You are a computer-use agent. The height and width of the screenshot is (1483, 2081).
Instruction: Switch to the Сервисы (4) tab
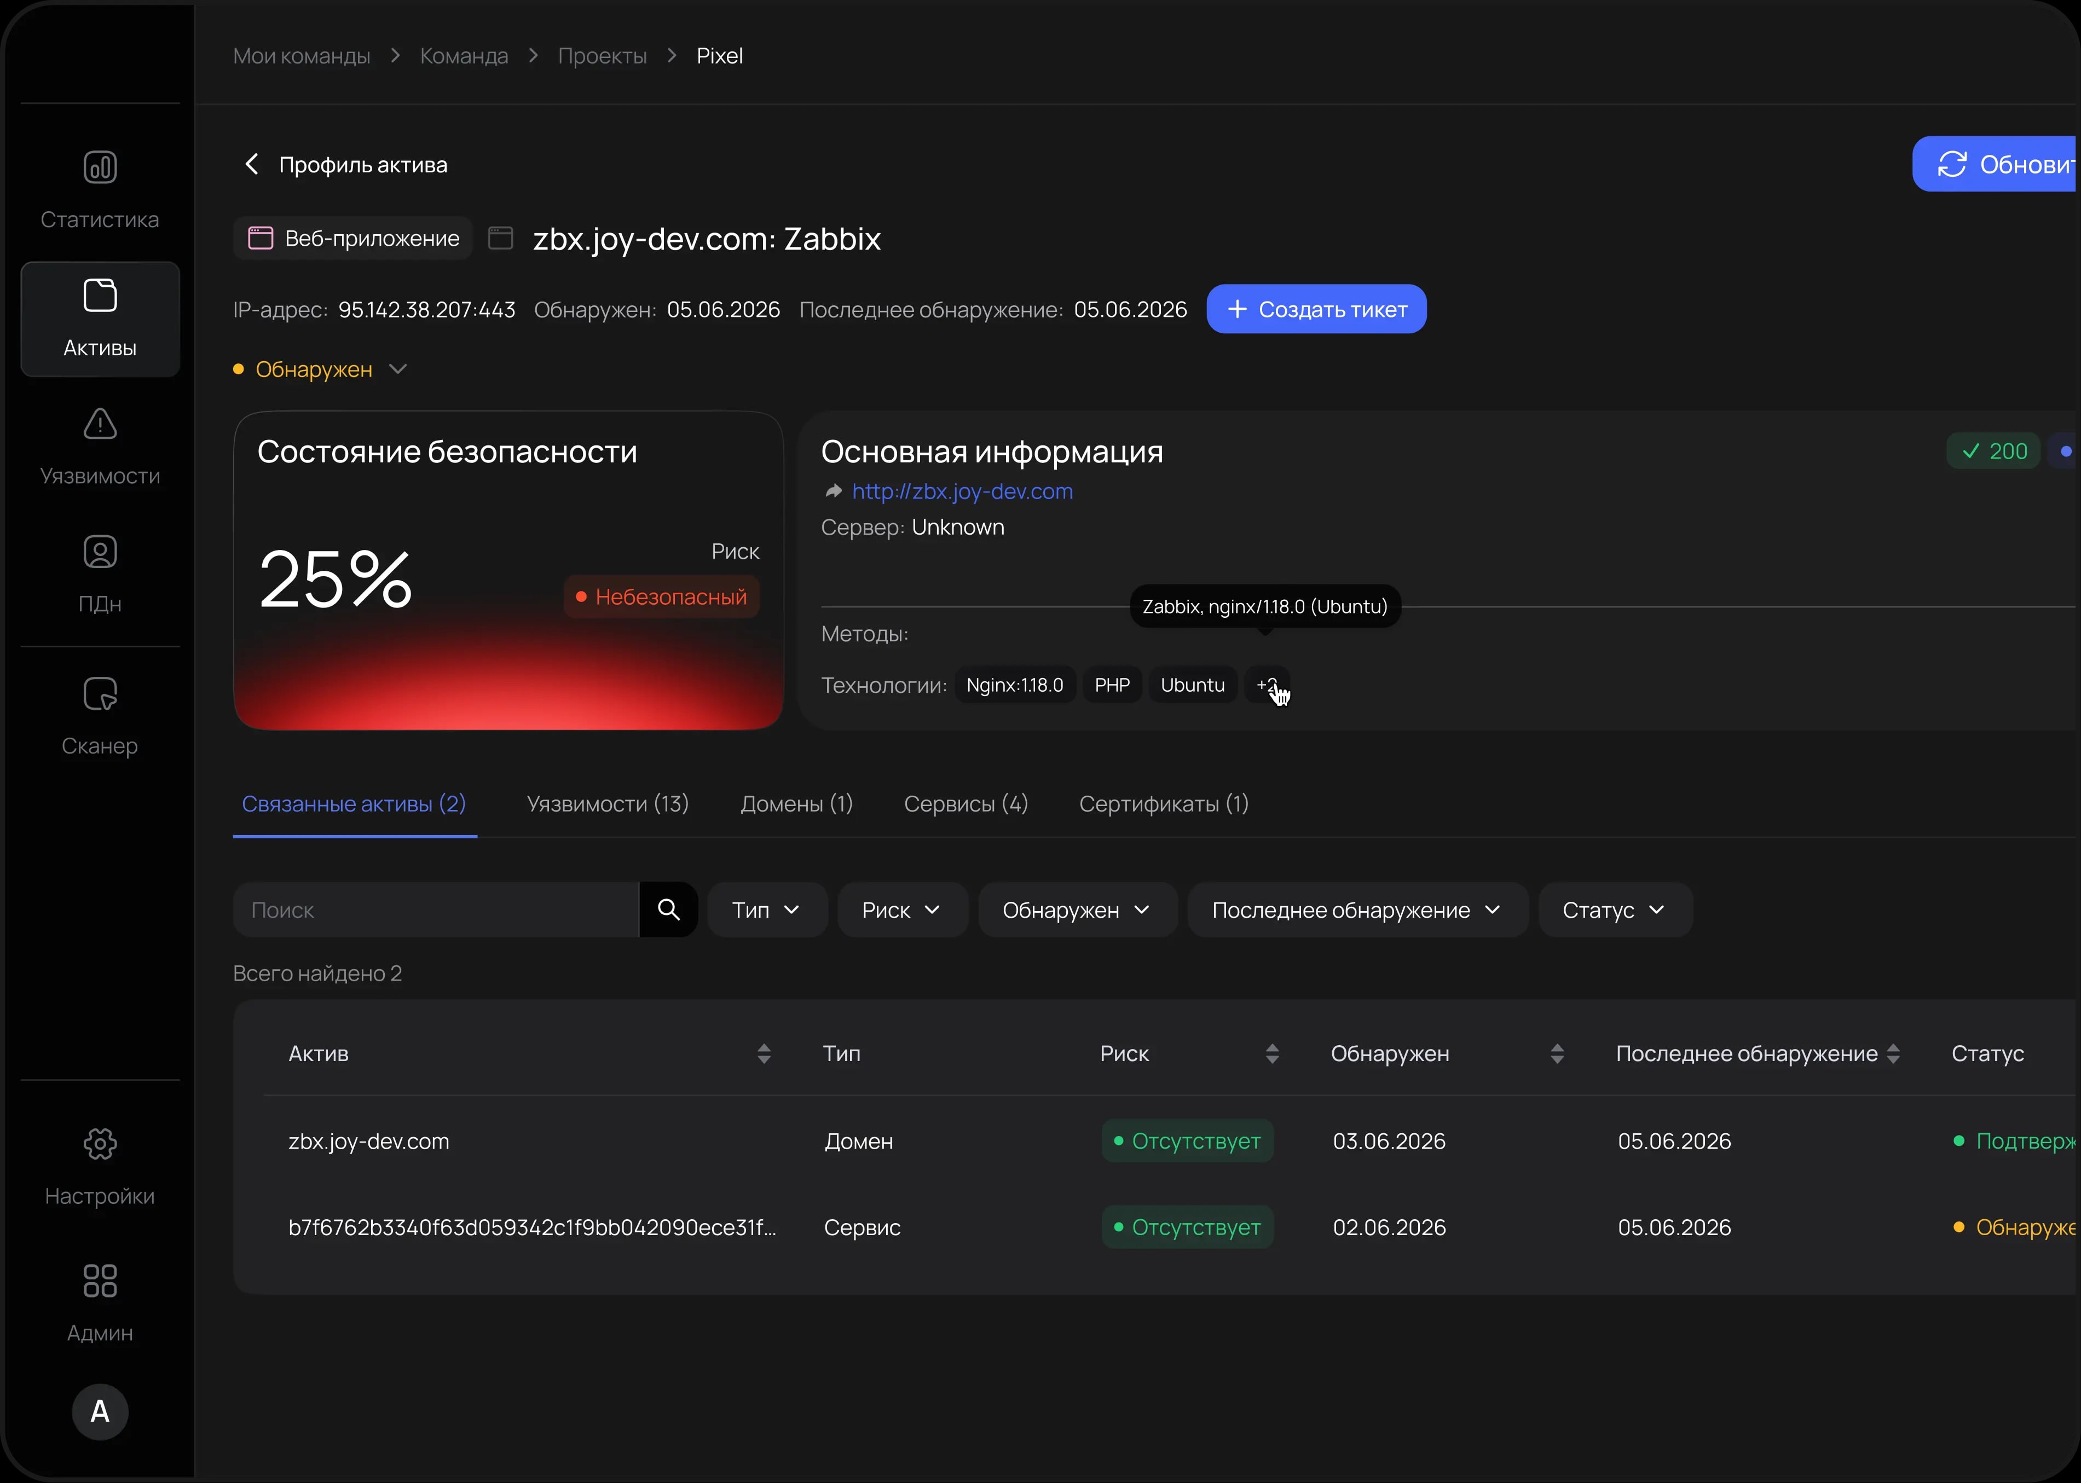[x=966, y=803]
